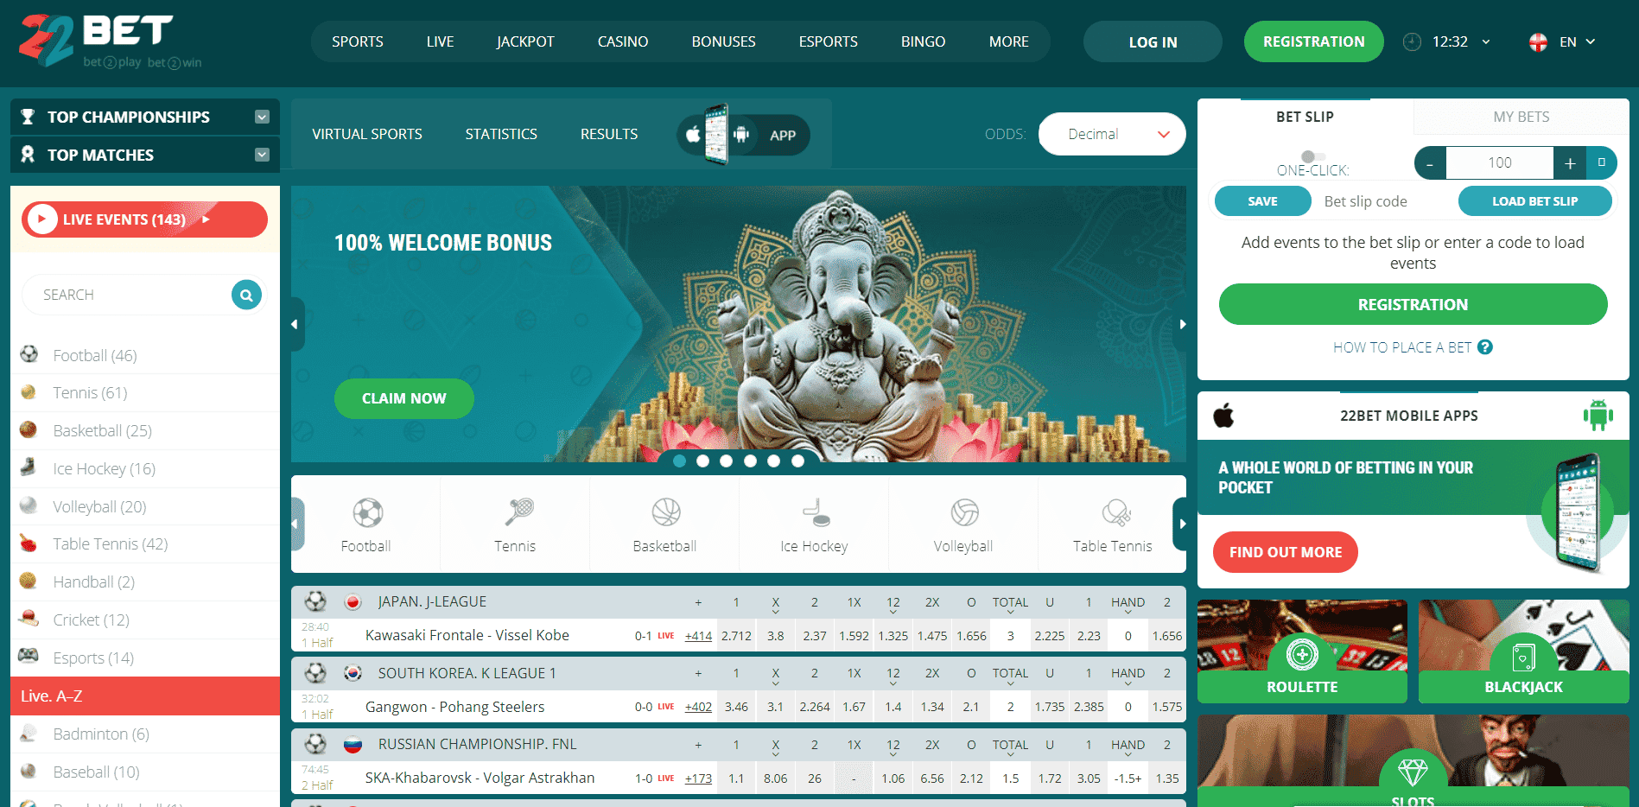This screenshot has height=807, width=1639.
Task: Open the time zone dropdown at 12:32
Action: point(1486,41)
